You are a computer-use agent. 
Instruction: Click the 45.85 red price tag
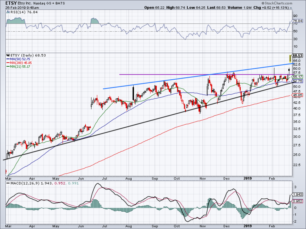pyautogui.click(x=297, y=95)
